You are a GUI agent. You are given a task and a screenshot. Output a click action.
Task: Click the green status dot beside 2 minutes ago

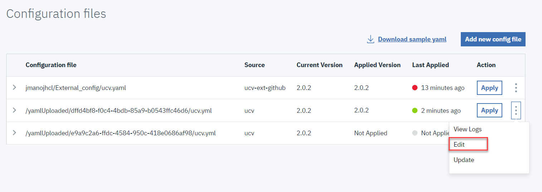pos(415,111)
